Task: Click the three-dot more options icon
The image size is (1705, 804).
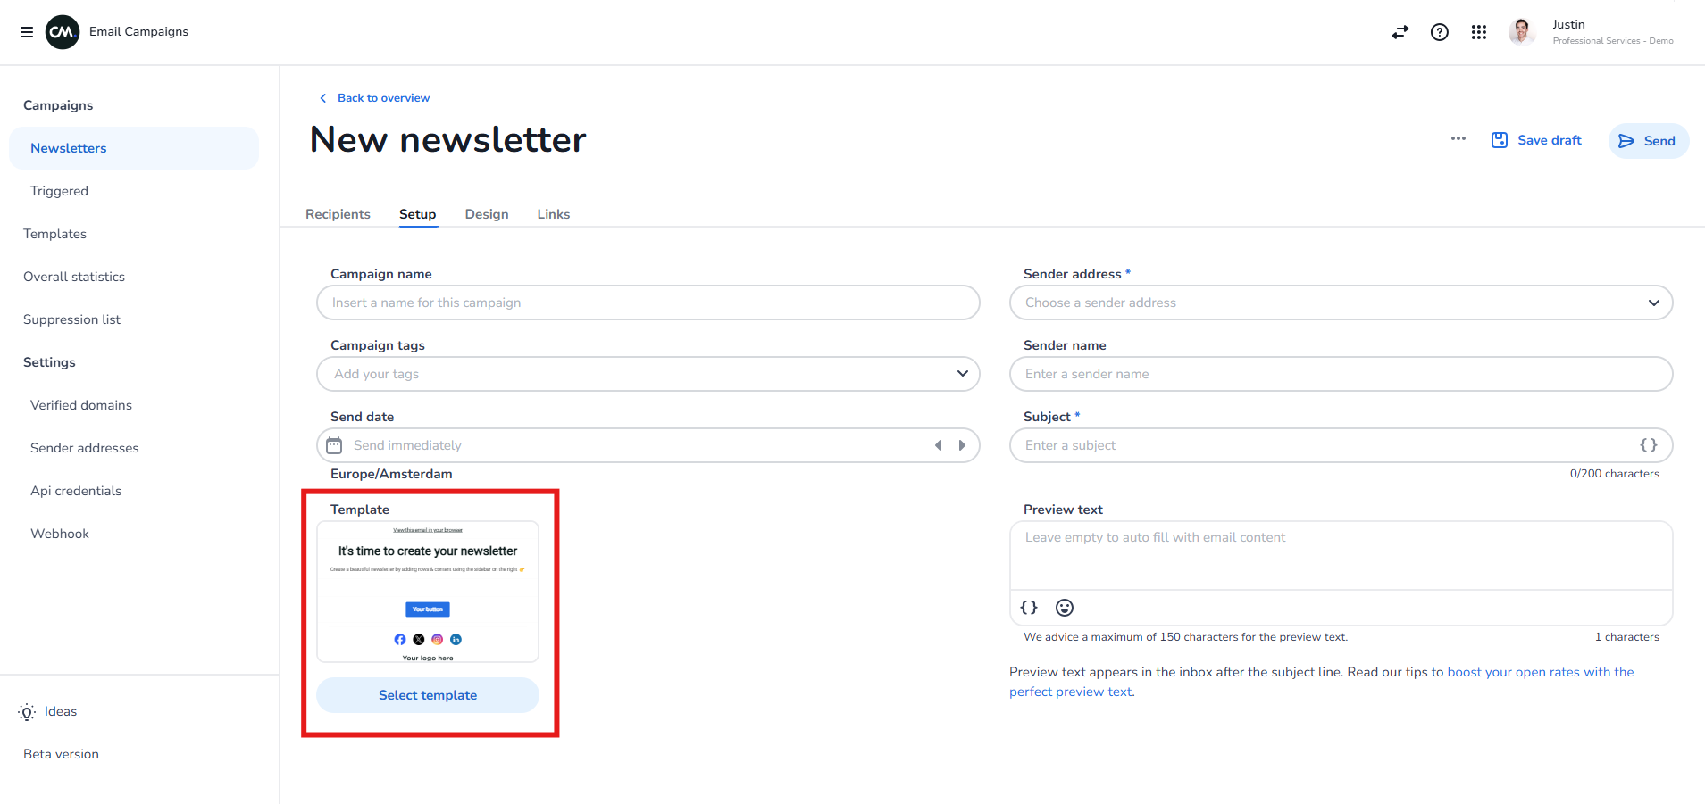Action: [1458, 139]
